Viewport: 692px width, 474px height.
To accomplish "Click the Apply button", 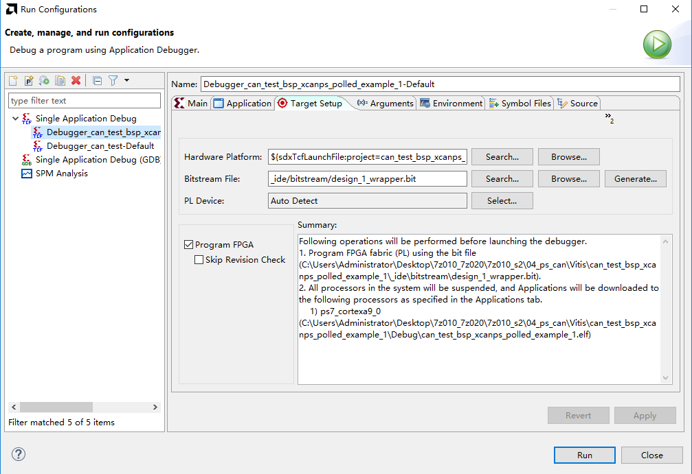I will [645, 416].
